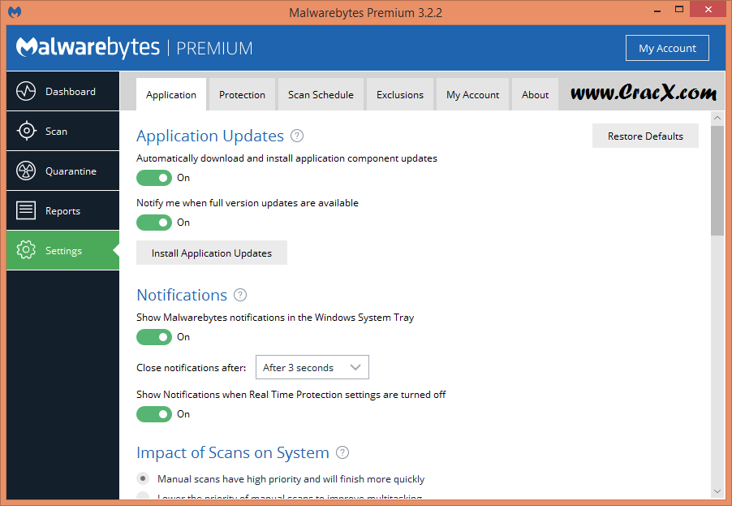Go to Scan in the sidebar

click(x=63, y=131)
